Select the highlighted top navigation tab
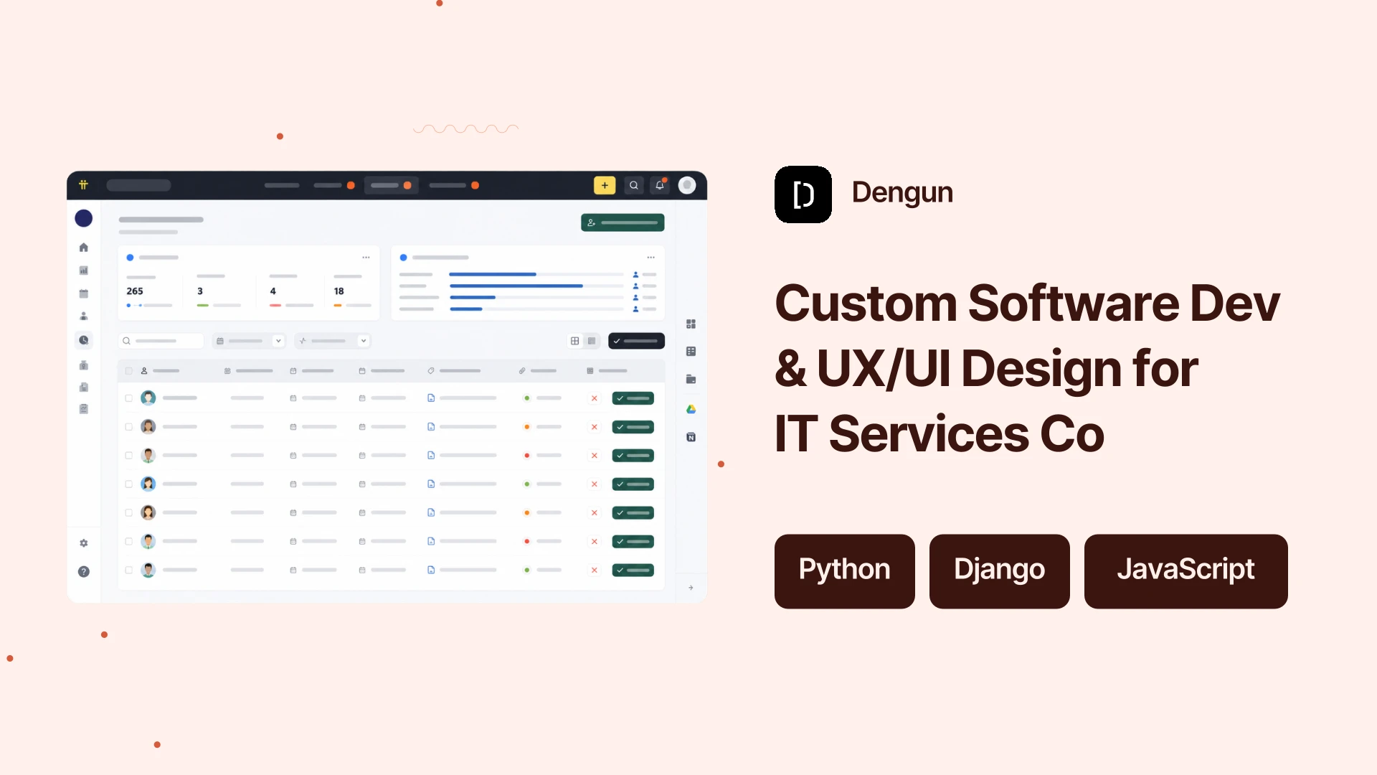Screen dimensions: 1377x775 click(391, 185)
